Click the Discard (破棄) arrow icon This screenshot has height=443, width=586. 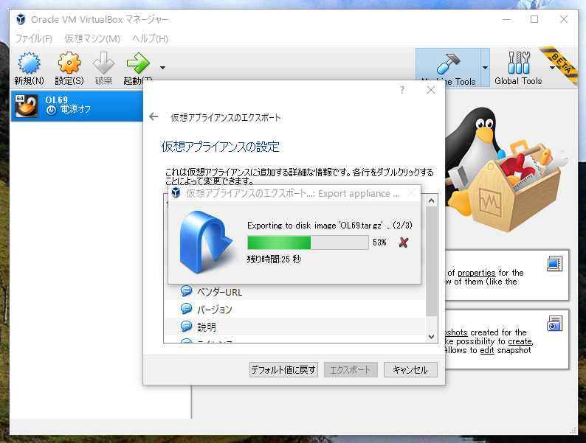[x=103, y=63]
